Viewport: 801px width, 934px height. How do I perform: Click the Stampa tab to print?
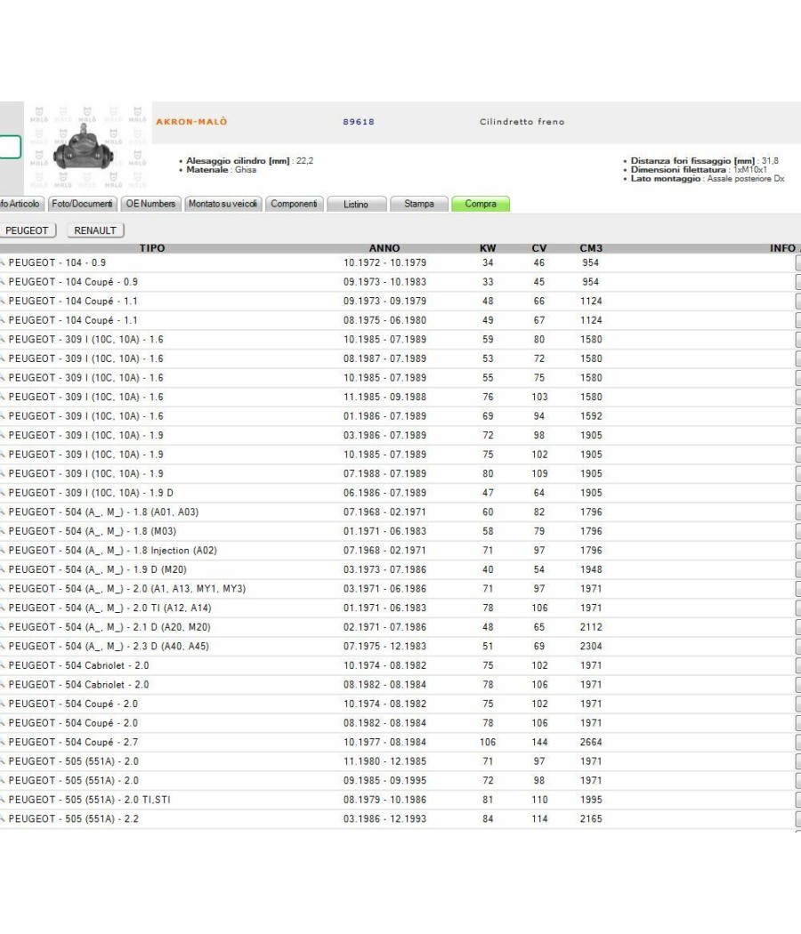click(419, 204)
